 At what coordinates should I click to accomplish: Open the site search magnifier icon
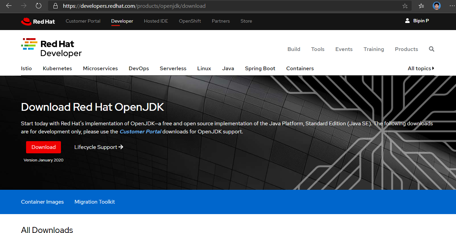tap(431, 49)
